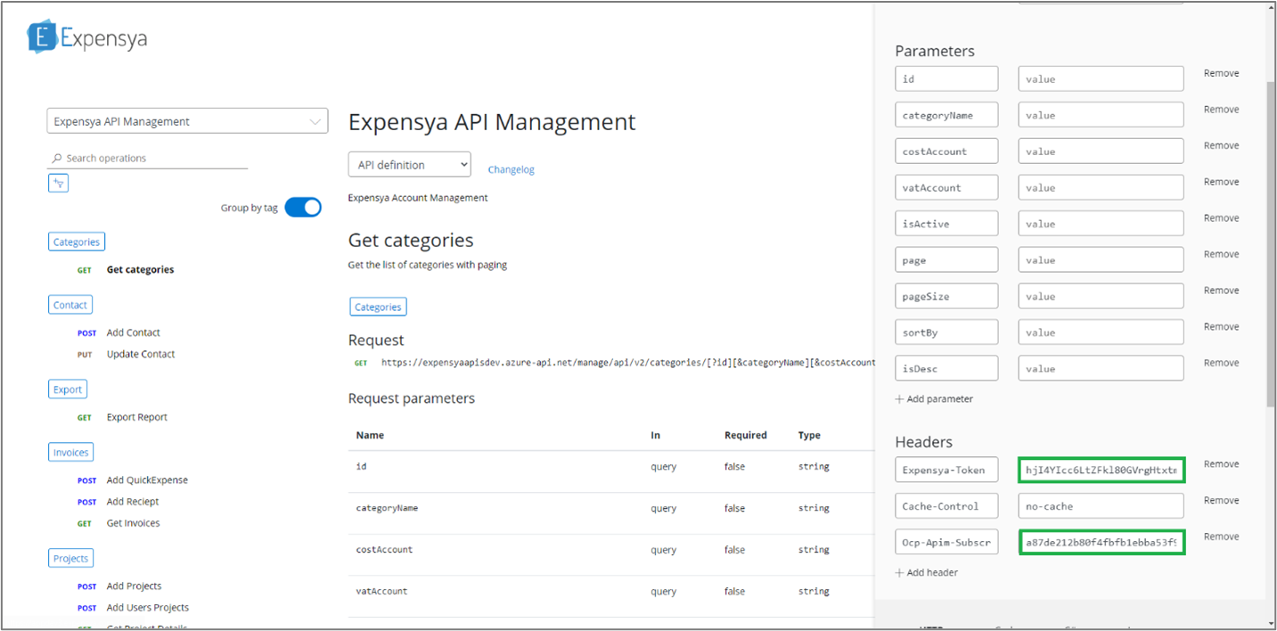Click the costAccount value field

click(x=1101, y=152)
